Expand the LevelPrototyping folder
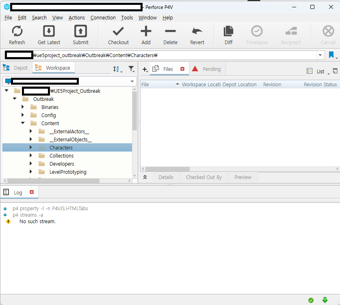 [30, 172]
